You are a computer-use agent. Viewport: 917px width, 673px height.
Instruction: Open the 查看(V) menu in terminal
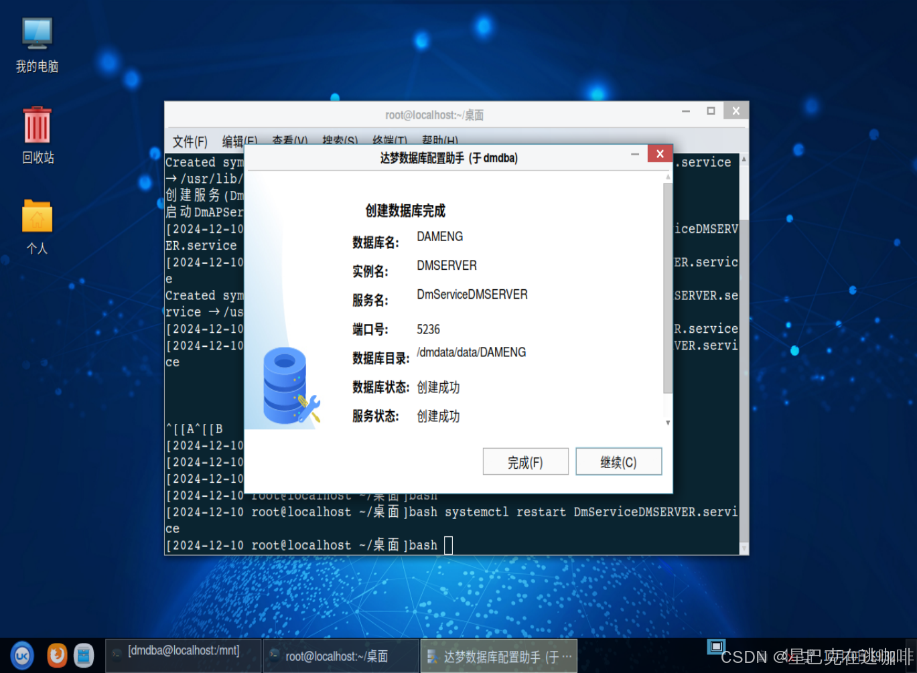tap(289, 141)
